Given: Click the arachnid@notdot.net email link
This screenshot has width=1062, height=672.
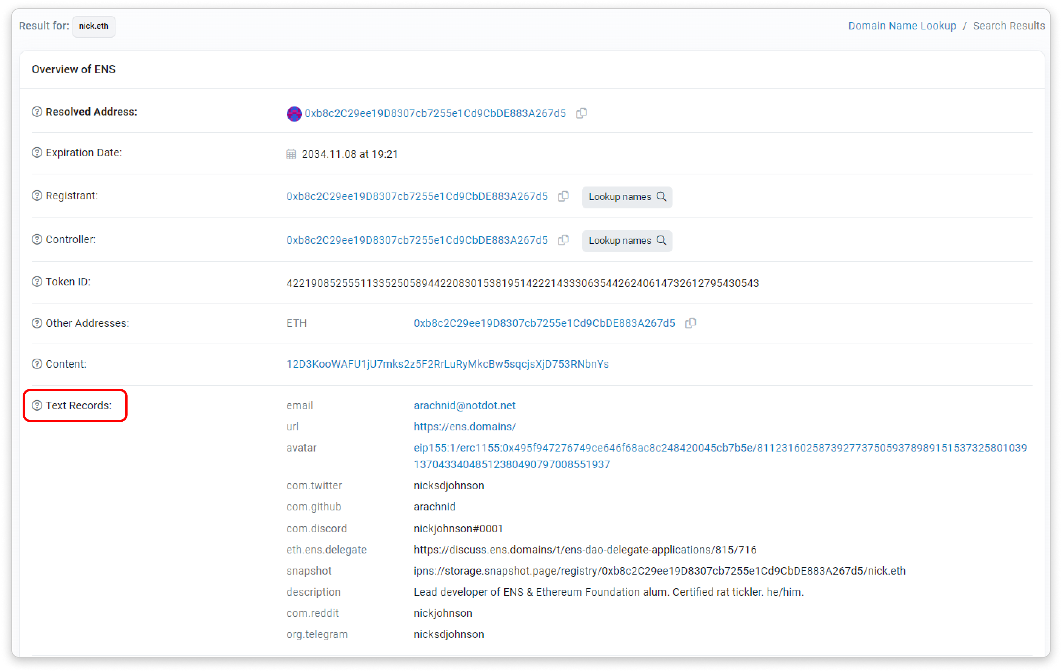Looking at the screenshot, I should [465, 405].
